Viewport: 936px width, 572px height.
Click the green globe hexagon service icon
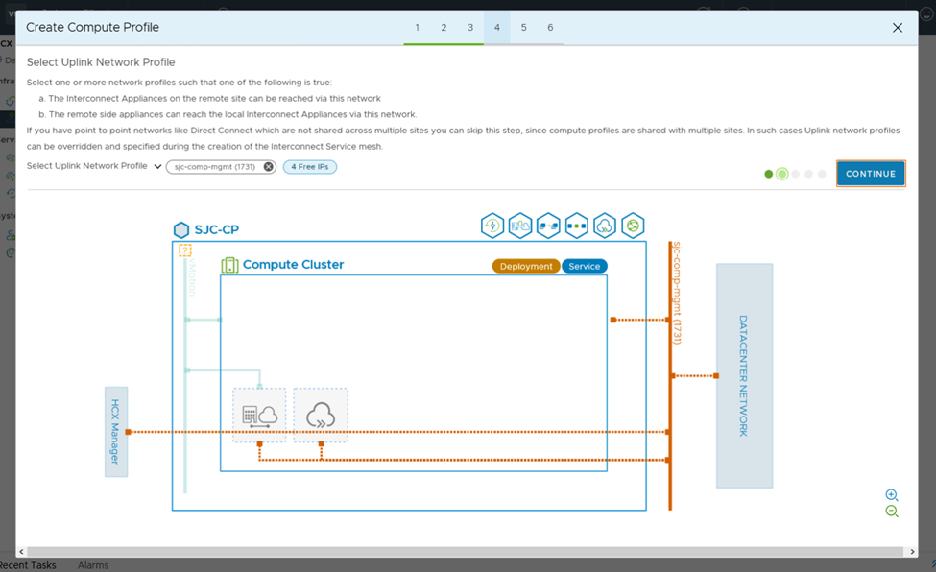633,226
